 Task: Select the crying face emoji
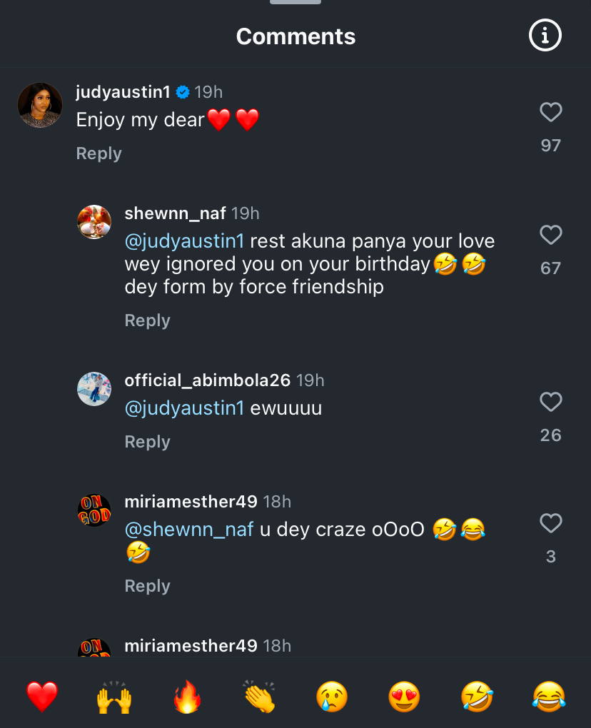tap(332, 697)
